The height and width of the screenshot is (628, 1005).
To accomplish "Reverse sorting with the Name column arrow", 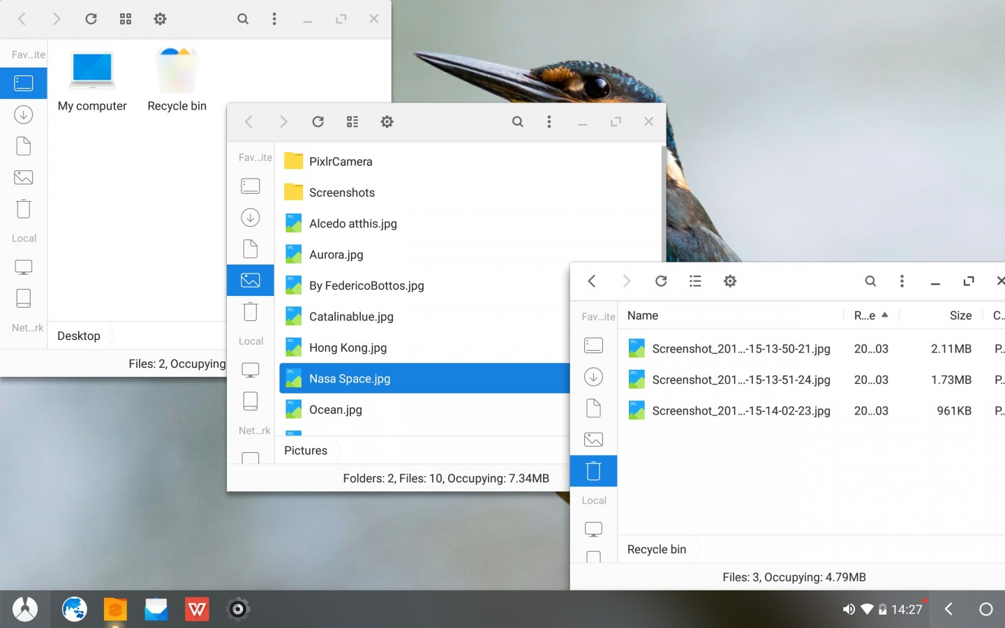I will (886, 315).
